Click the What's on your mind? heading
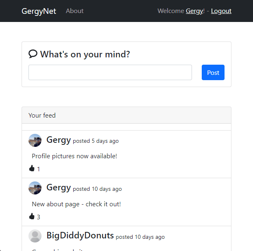The width and height of the screenshot is (253, 251). point(85,54)
